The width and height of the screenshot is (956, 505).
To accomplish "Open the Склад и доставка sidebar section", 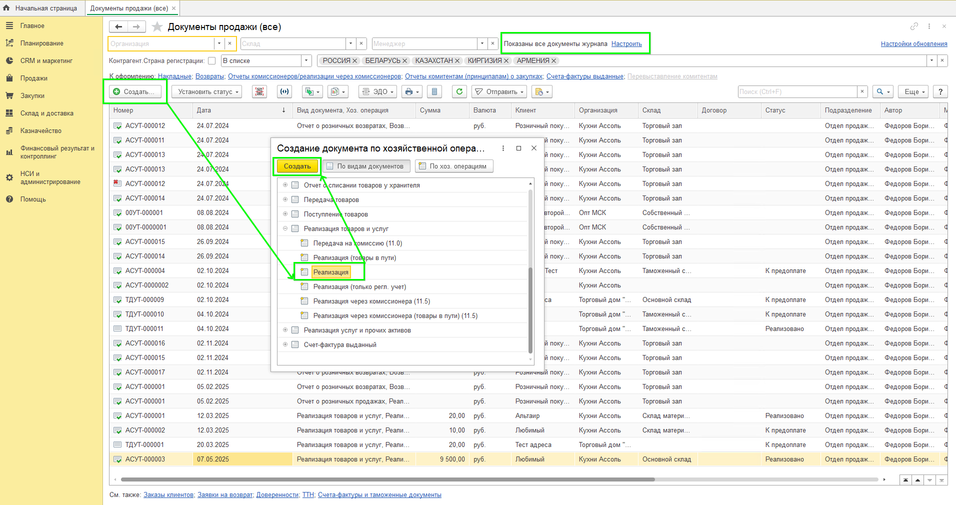I will click(x=46, y=113).
